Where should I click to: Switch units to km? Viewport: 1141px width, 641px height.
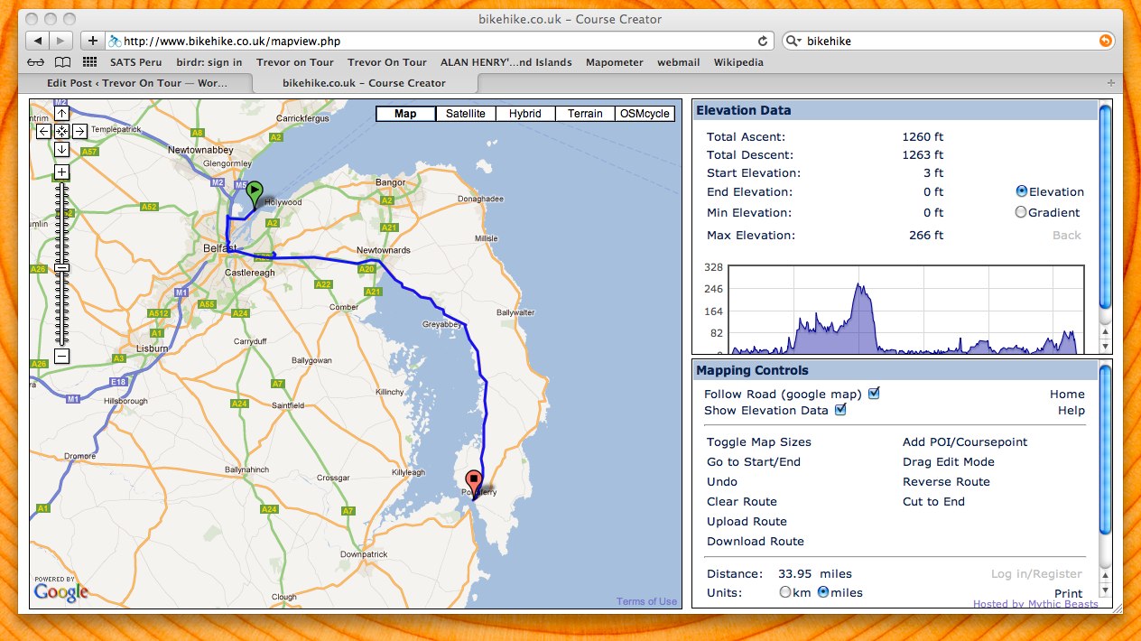click(784, 592)
